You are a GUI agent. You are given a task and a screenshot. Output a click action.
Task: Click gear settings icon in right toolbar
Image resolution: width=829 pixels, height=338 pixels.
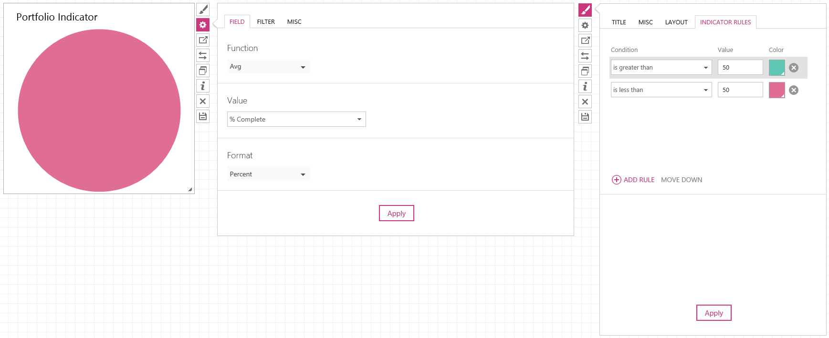(x=585, y=25)
